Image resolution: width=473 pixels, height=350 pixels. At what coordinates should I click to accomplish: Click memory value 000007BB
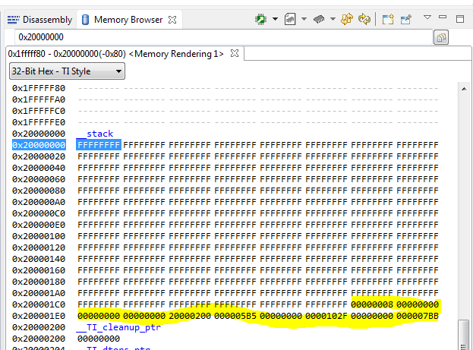coord(418,316)
